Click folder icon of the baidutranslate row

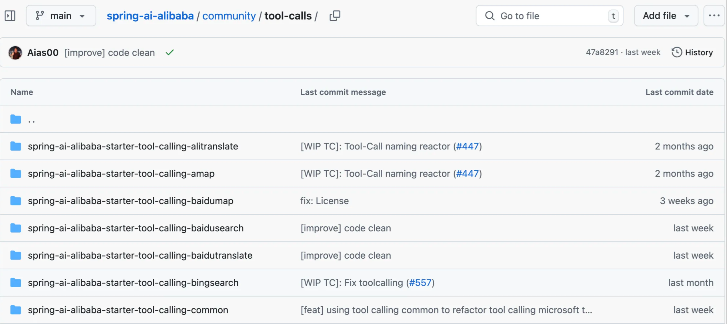point(16,255)
